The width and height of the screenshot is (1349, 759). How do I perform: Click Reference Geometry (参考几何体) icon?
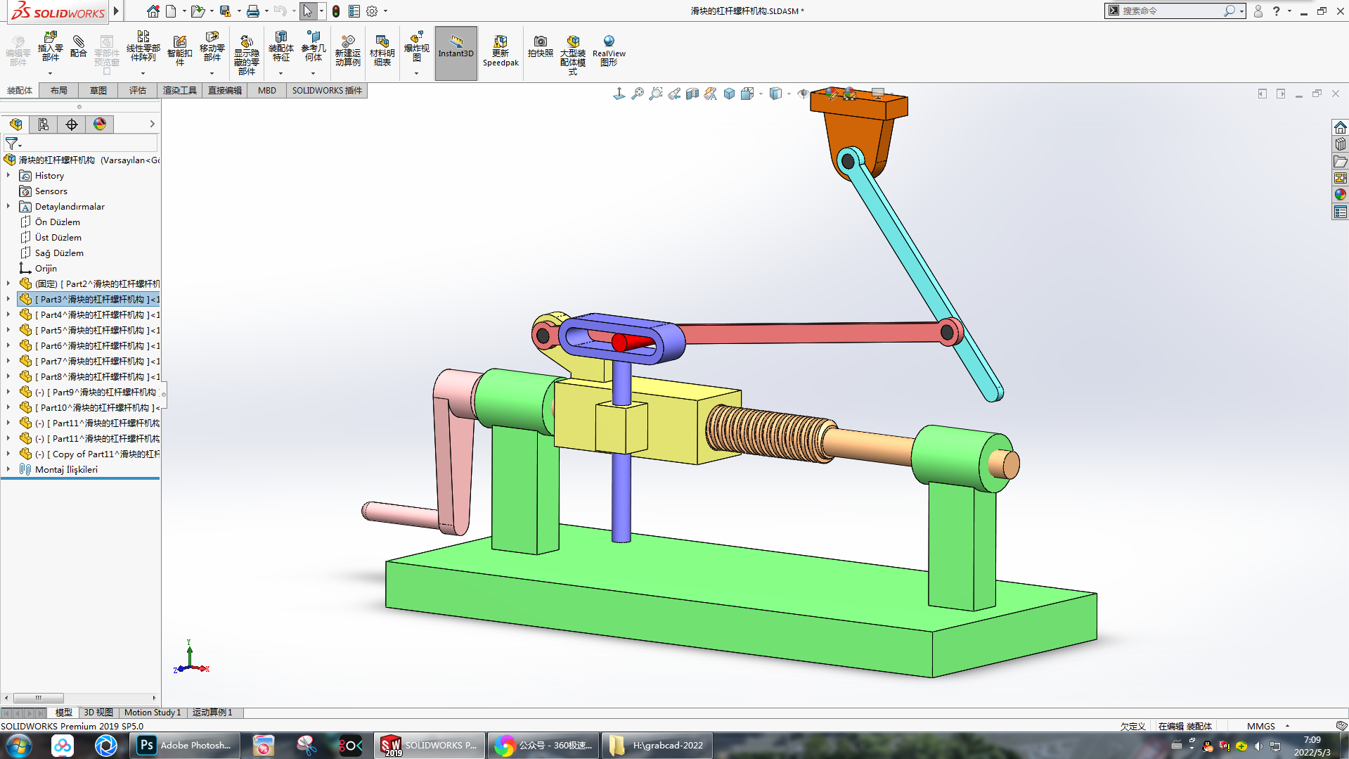(x=314, y=46)
